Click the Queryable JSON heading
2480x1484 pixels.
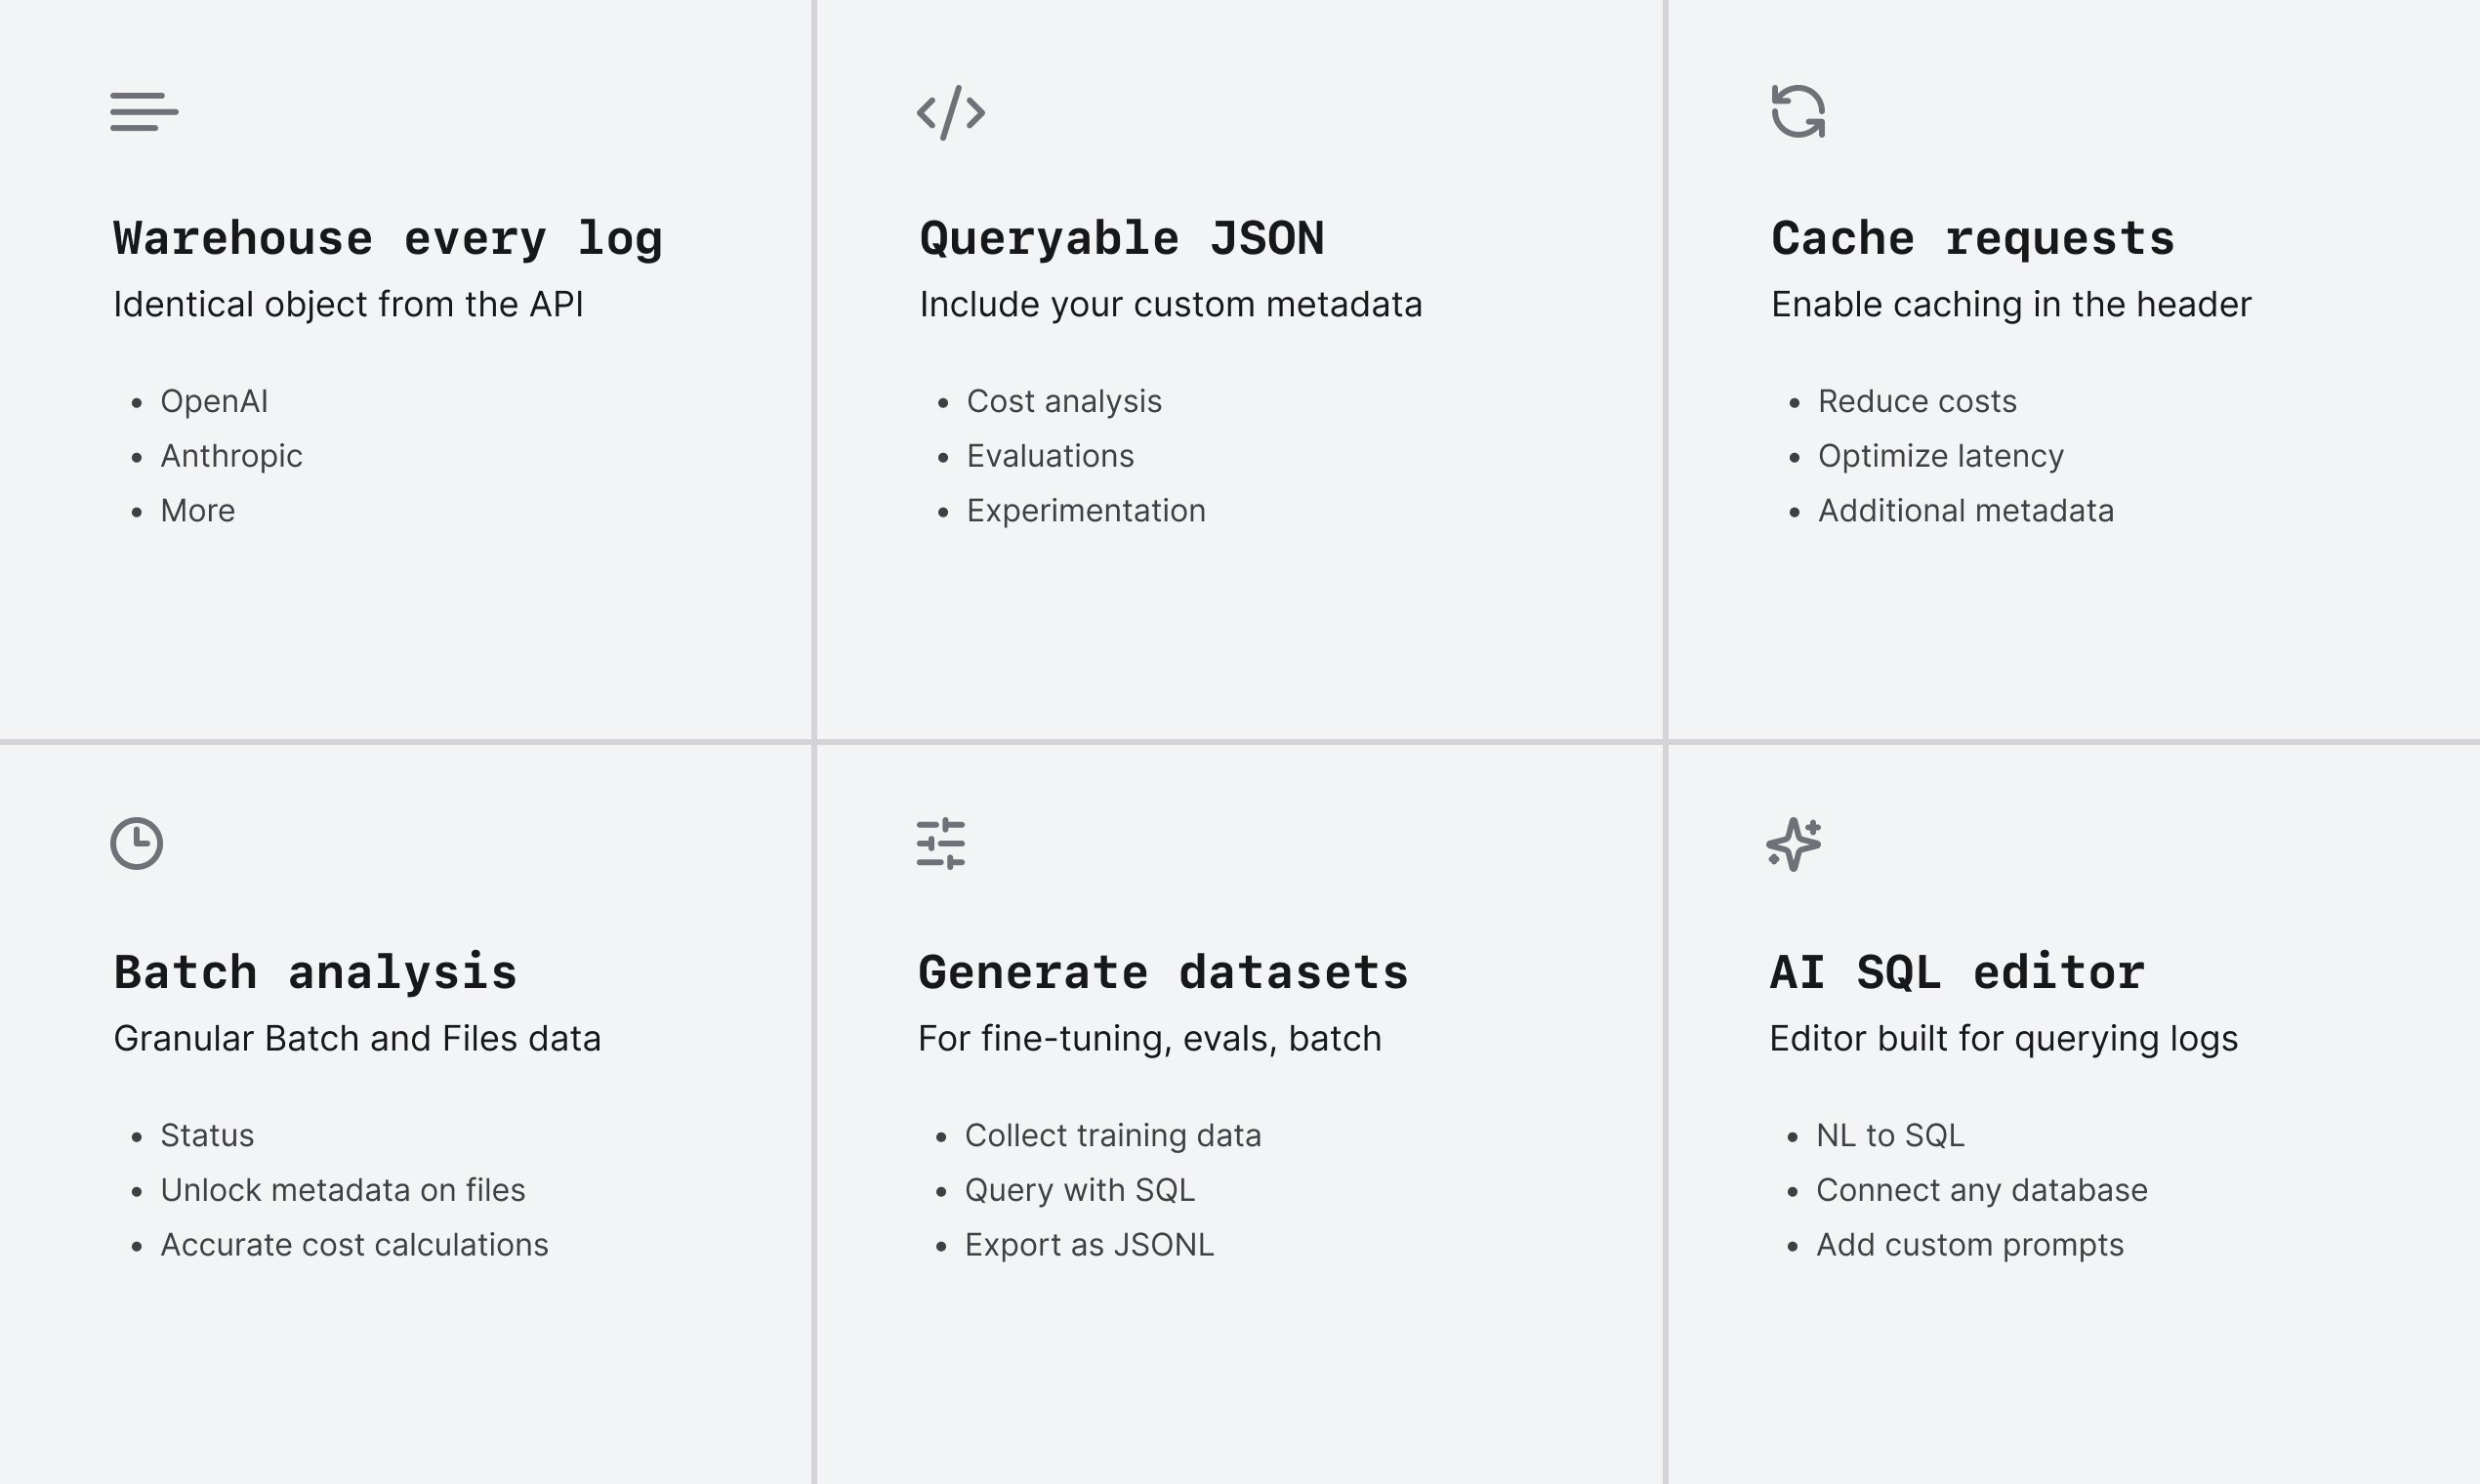tap(1121, 239)
